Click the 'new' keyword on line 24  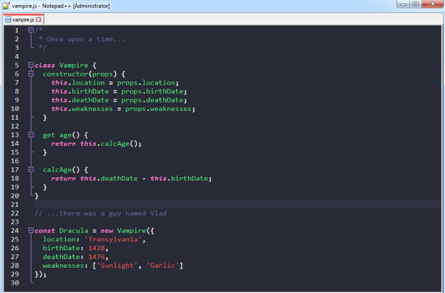[107, 231]
